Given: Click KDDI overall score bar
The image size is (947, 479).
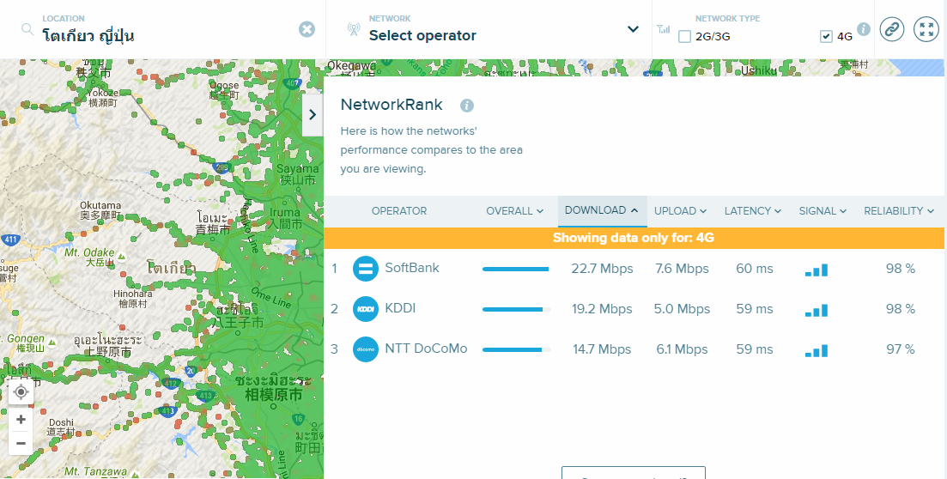Looking at the screenshot, I should tap(517, 309).
